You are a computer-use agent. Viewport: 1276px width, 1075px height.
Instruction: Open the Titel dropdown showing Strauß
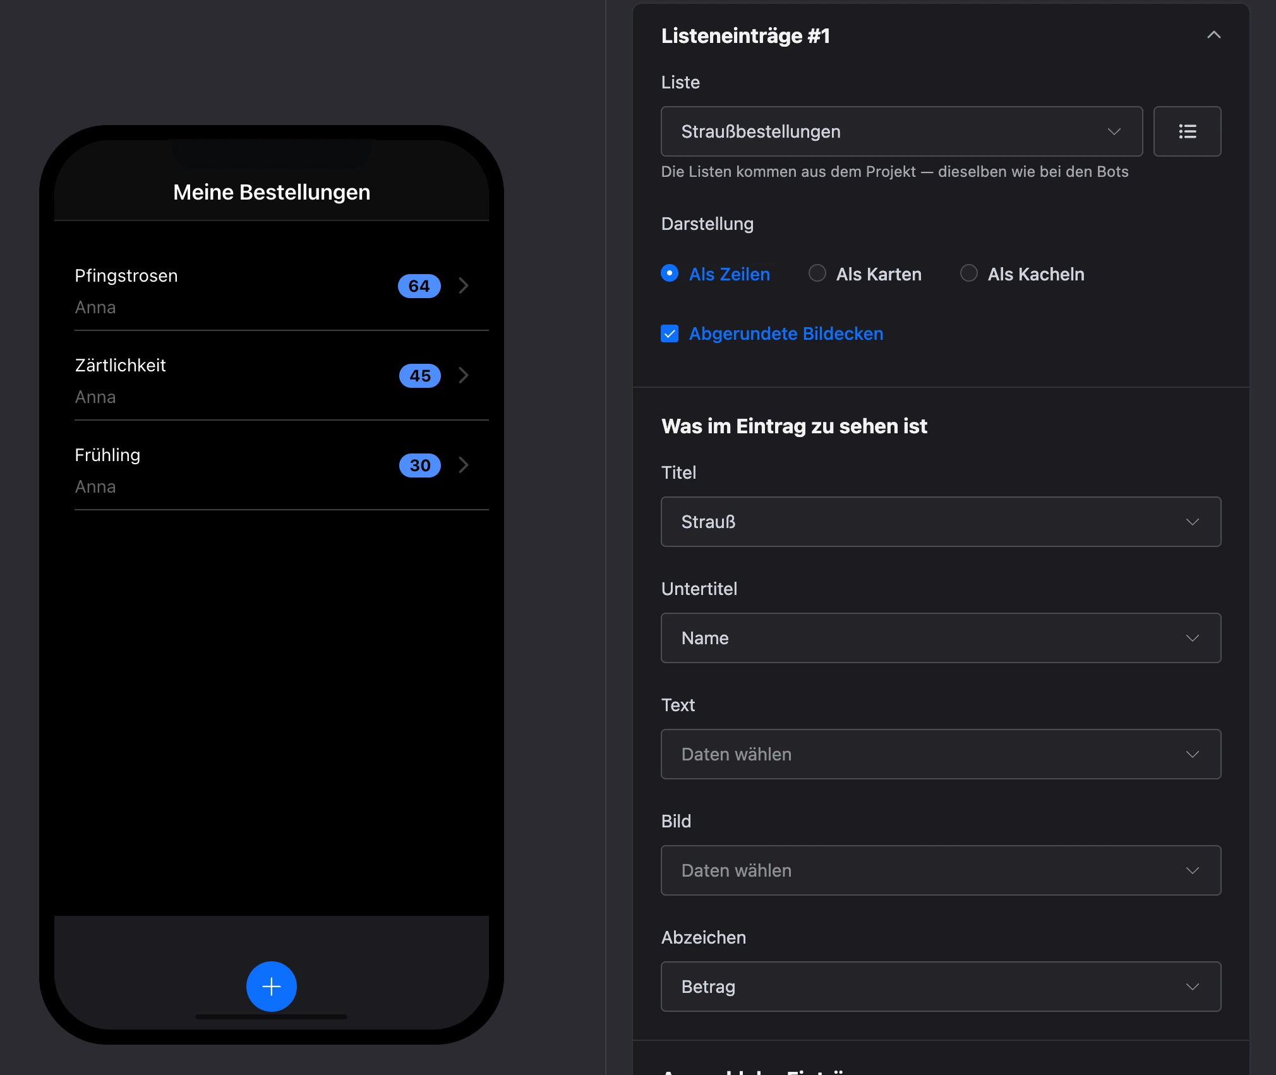pyautogui.click(x=941, y=522)
